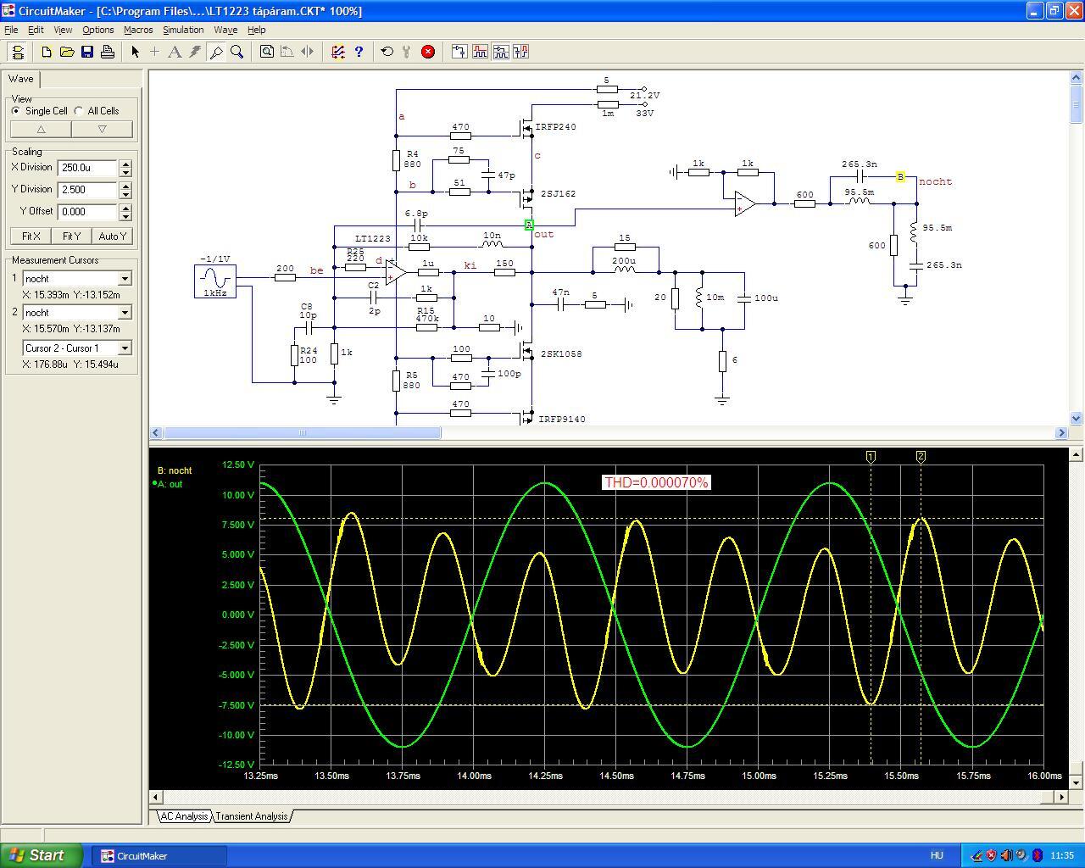Open Cursor 2 waveform dropdown
The height and width of the screenshot is (868, 1085).
click(x=125, y=313)
